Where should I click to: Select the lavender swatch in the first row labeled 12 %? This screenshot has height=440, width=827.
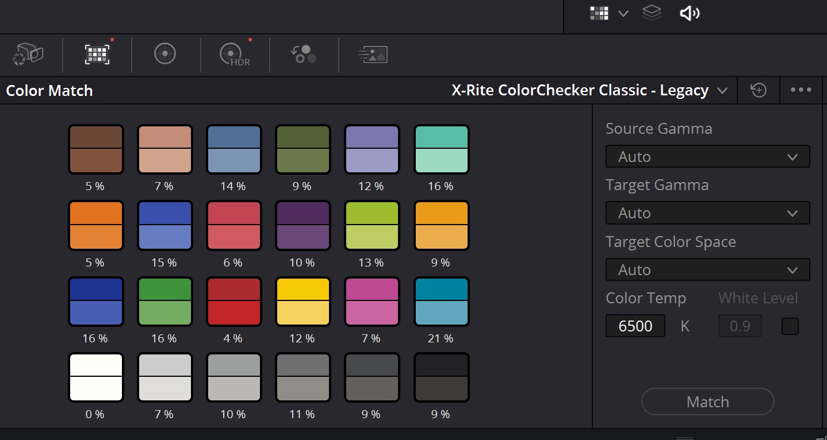click(372, 149)
